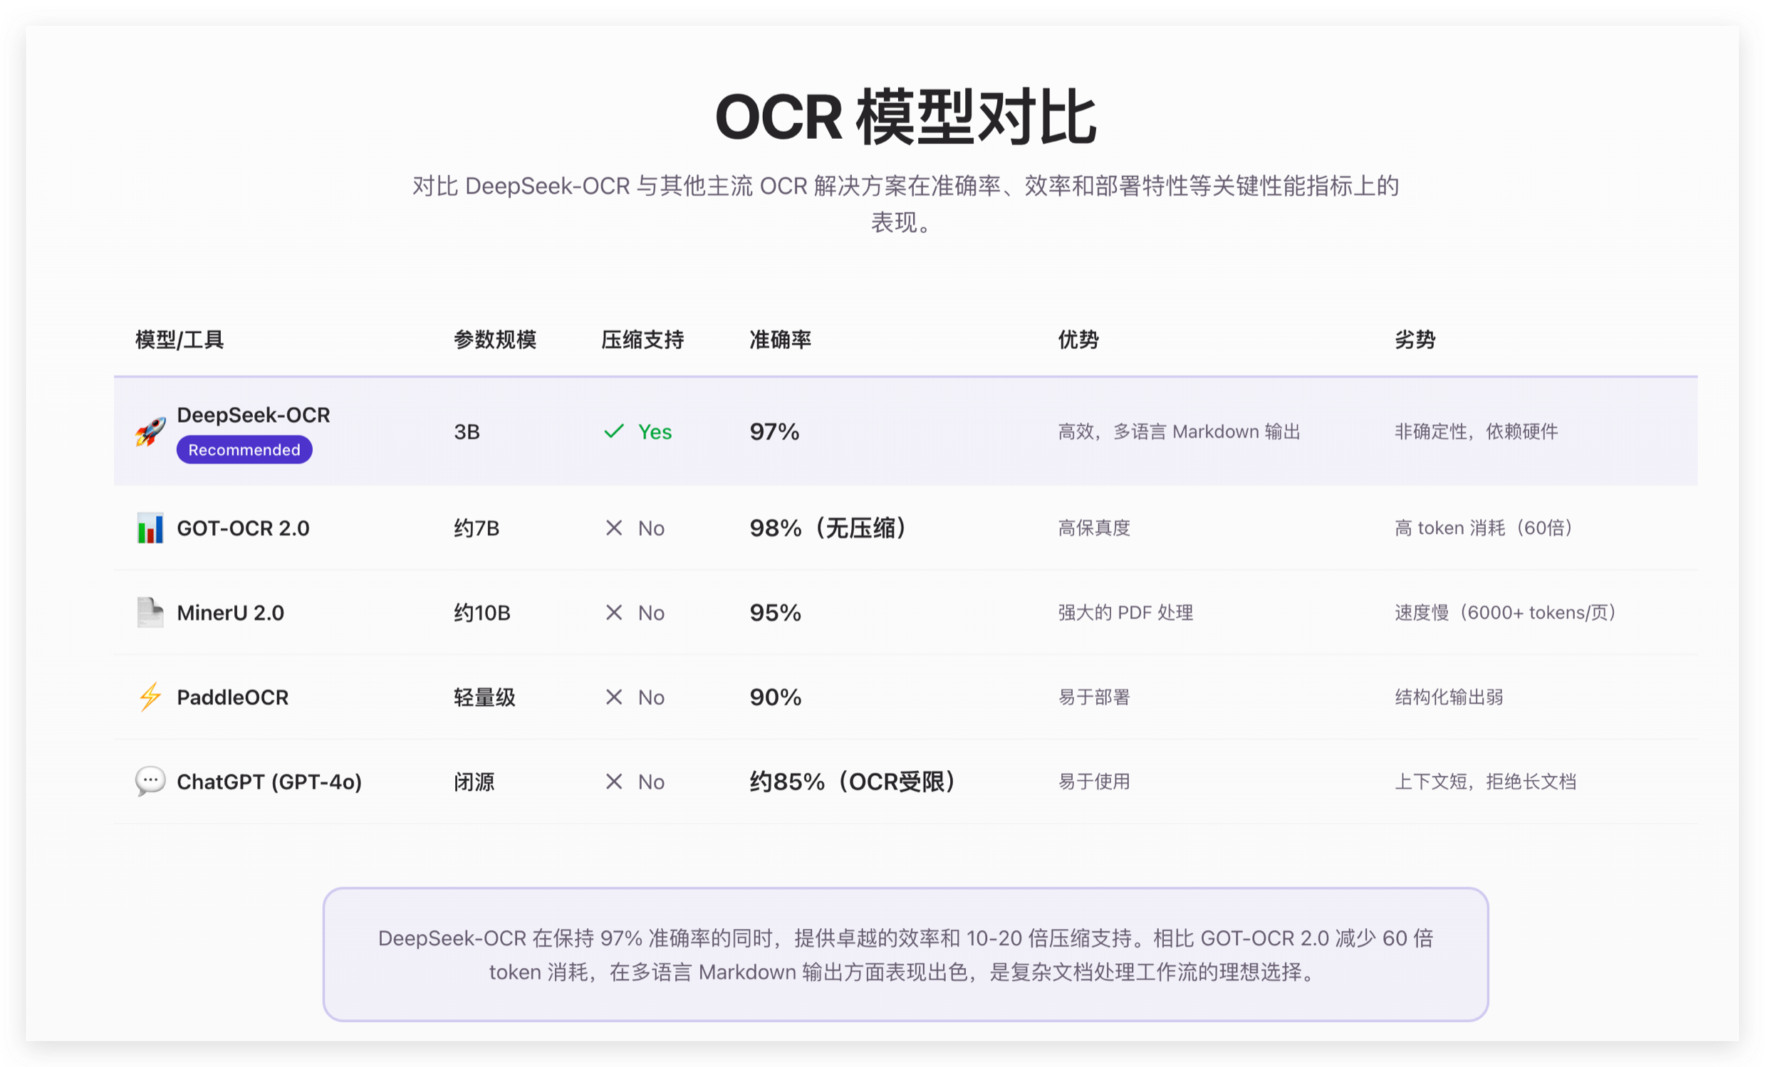Click the speech bubble icon for ChatGPT
The height and width of the screenshot is (1067, 1765).
(150, 781)
